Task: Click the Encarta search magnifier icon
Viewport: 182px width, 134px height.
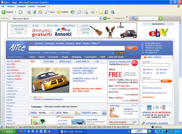Action: tap(134, 18)
